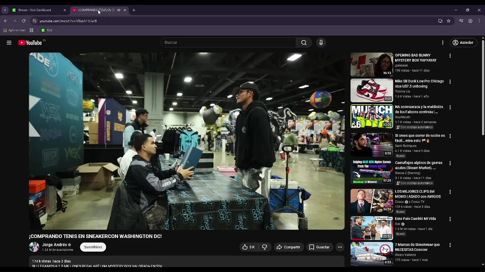Open Chrome three-dot main menu
The width and height of the screenshot is (485, 272).
click(479, 21)
